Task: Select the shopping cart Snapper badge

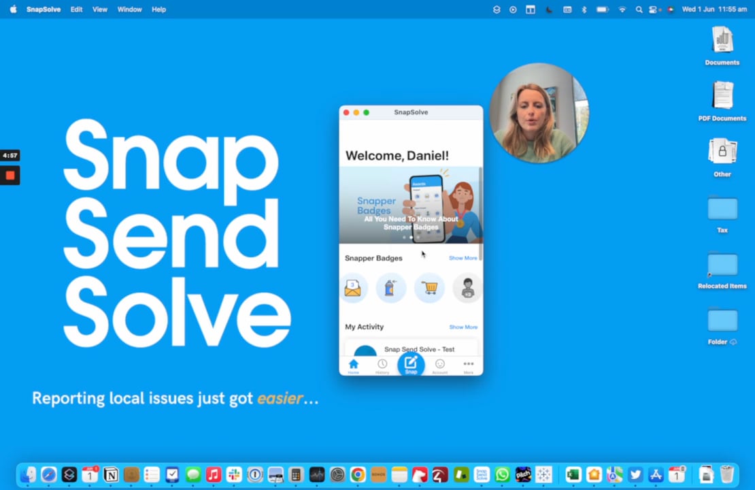Action: (x=429, y=288)
